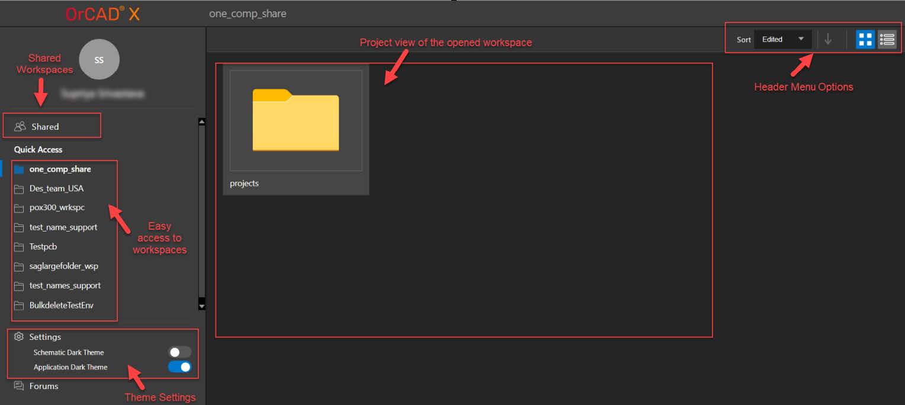Image resolution: width=905 pixels, height=405 pixels.
Task: Click the Shared people icon
Action: [x=20, y=126]
